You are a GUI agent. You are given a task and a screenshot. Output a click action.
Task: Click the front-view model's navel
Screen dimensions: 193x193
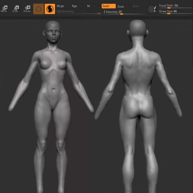(x=54, y=89)
